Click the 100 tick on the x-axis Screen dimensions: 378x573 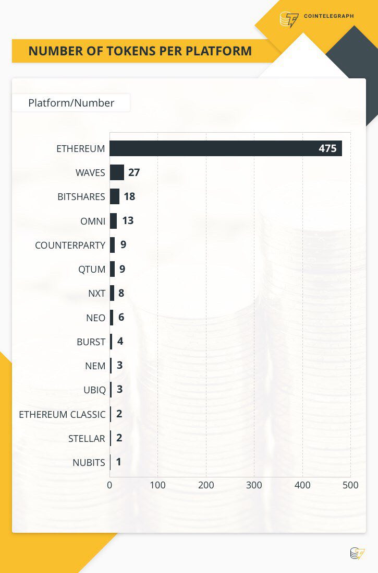pyautogui.click(x=157, y=485)
